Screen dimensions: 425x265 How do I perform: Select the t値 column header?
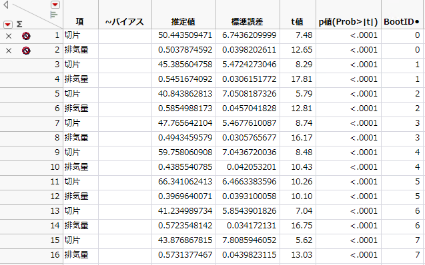298,22
